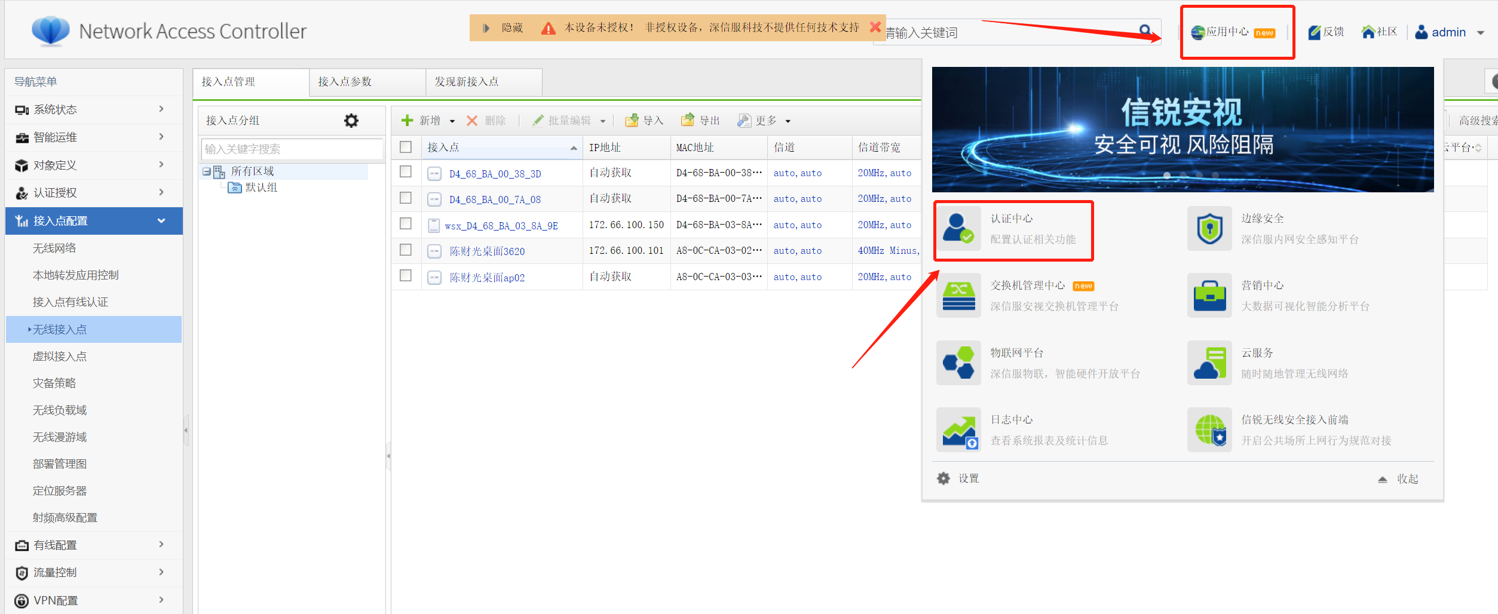The width and height of the screenshot is (1498, 614).
Task: Switch to the 发现新接入点 tab
Action: click(x=484, y=82)
